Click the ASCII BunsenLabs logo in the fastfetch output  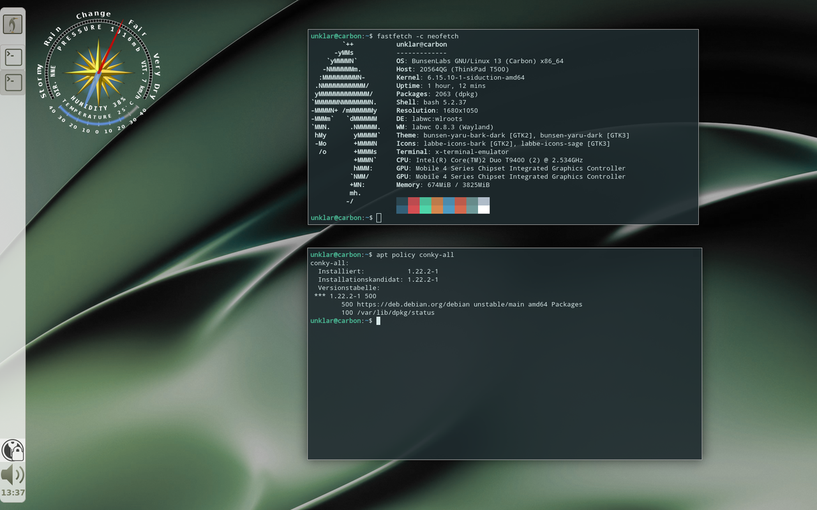(x=345, y=123)
